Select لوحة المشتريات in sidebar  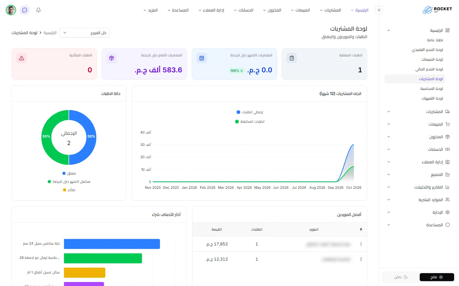pos(415,79)
